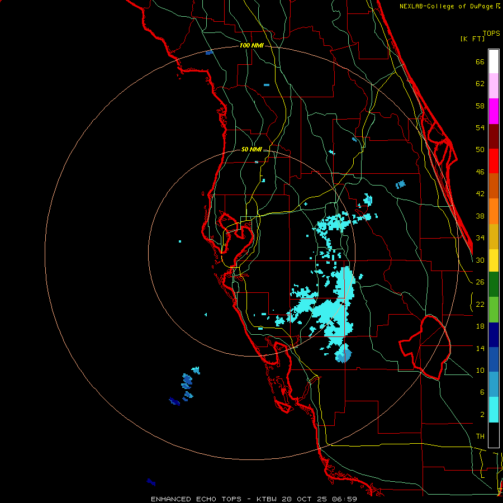Viewport: 503px width, 503px height.
Task: Click the white swatch atop the tops legend
Action: coord(493,61)
